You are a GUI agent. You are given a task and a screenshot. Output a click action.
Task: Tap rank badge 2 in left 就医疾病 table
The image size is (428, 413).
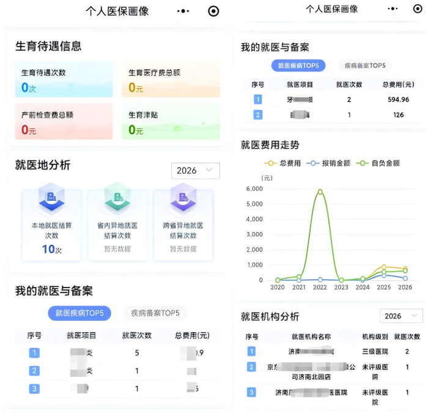[x=34, y=371]
